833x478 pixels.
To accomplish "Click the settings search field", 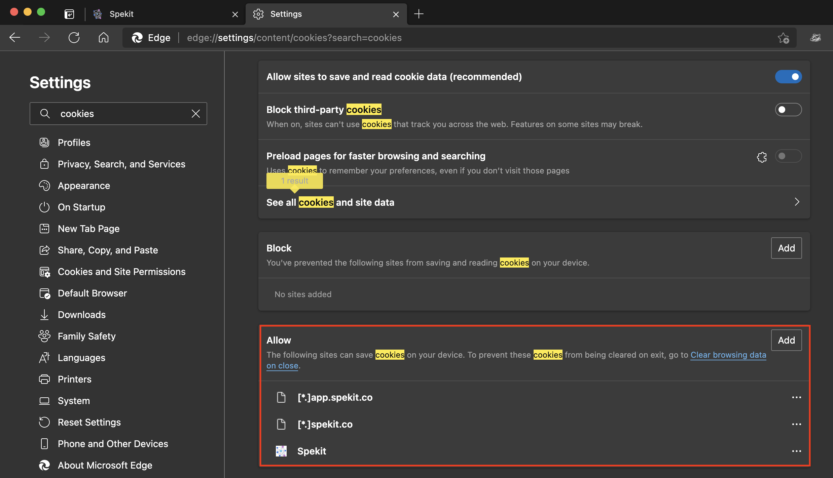I will [x=118, y=114].
